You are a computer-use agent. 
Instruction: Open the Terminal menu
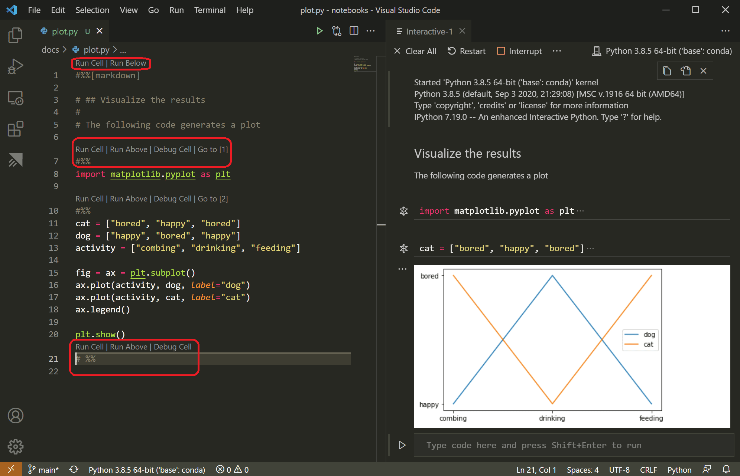[210, 10]
